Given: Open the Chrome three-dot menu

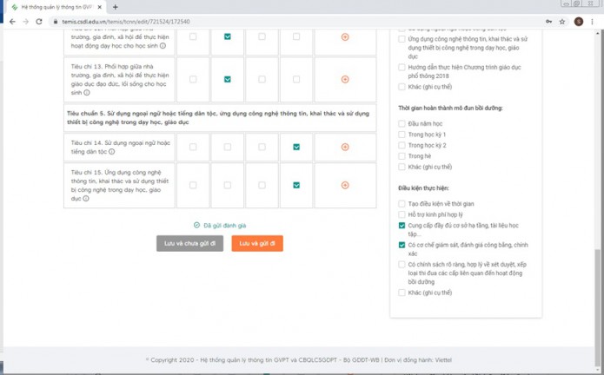Looking at the screenshot, I should click(x=594, y=22).
